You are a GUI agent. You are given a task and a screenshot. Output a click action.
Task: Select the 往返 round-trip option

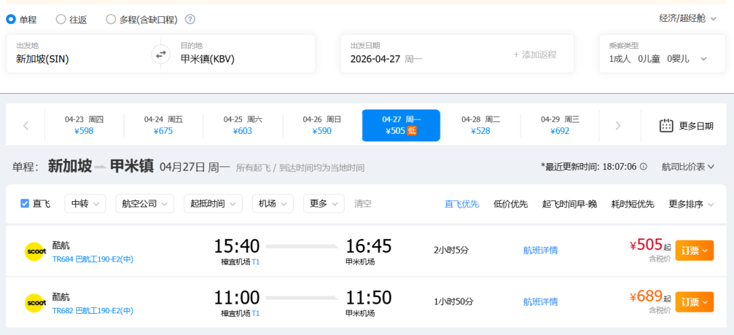61,19
